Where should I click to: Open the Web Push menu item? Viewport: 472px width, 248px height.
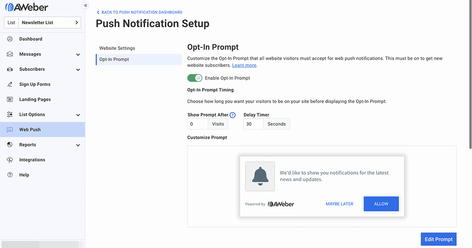click(42, 130)
